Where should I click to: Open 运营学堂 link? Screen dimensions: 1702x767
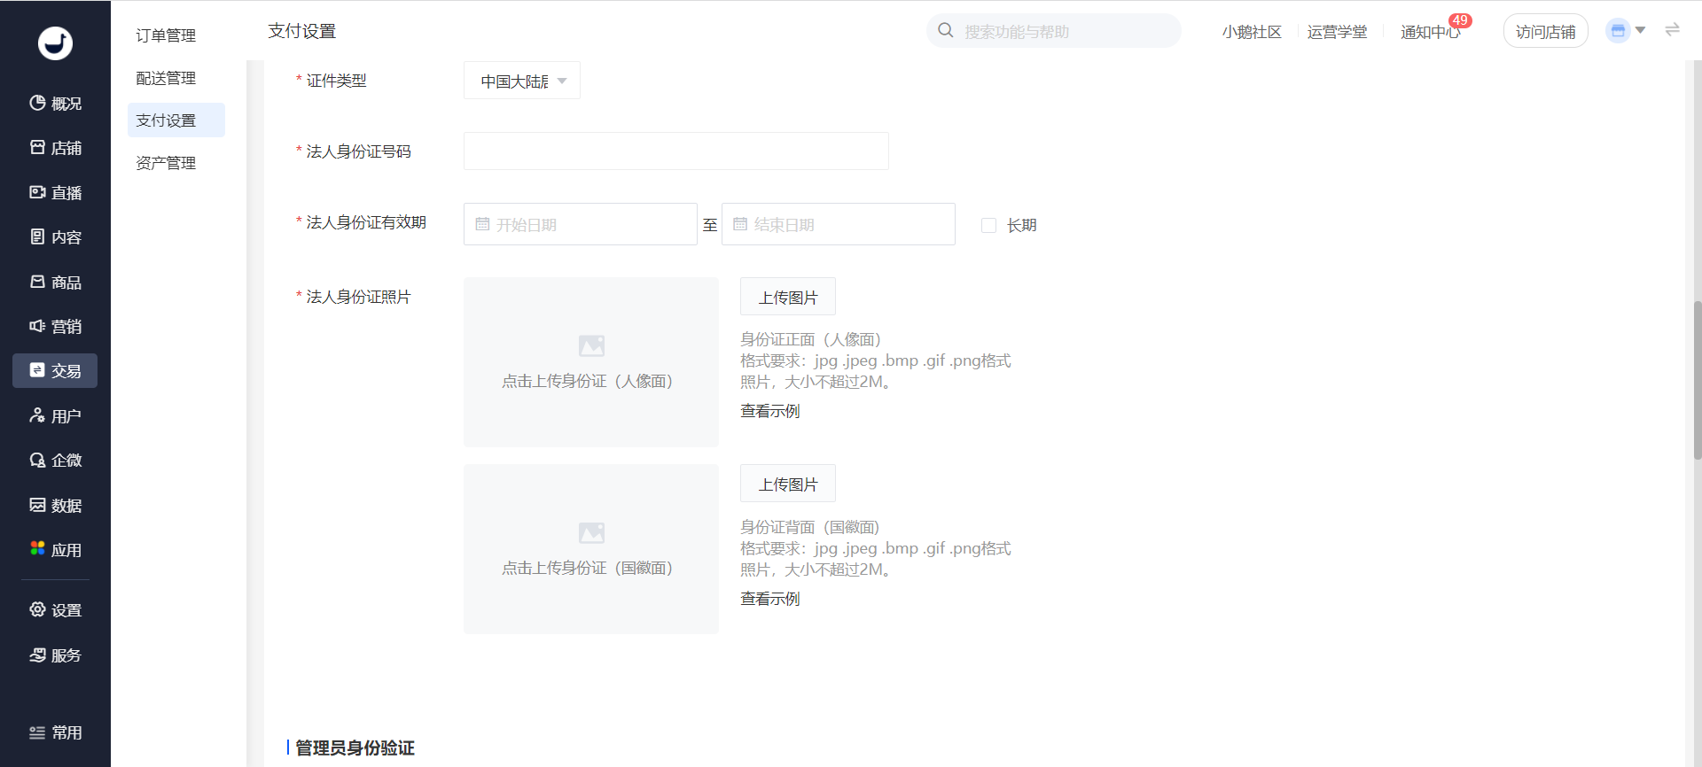tap(1337, 32)
